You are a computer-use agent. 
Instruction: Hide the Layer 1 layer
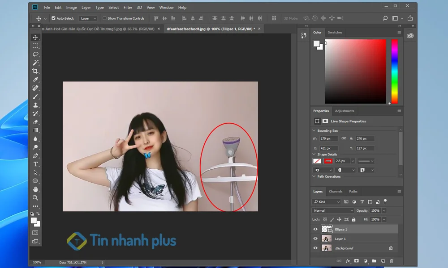[x=315, y=239]
